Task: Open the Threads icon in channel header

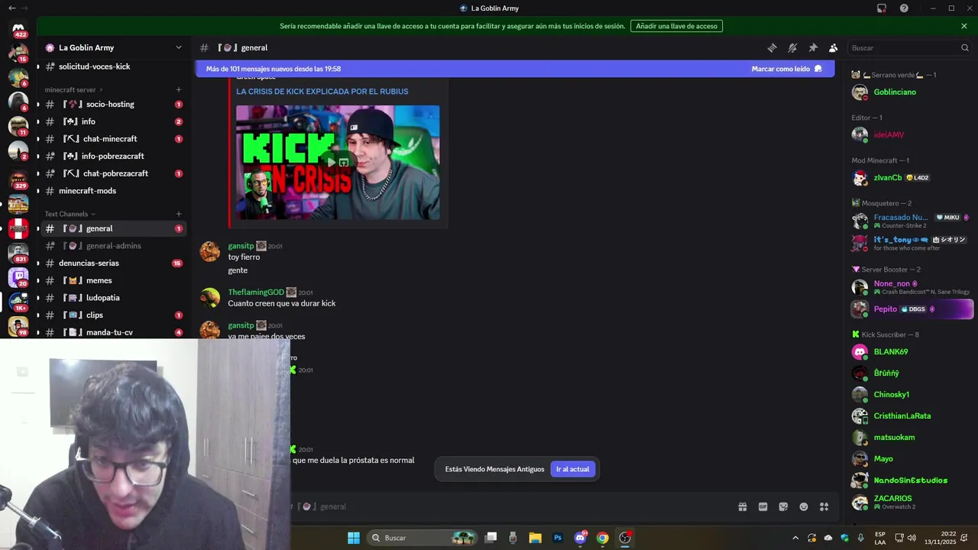Action: click(772, 47)
